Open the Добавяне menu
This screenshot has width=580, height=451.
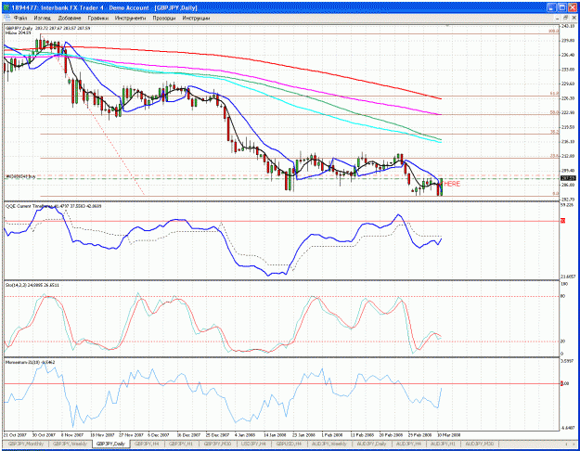(x=70, y=18)
